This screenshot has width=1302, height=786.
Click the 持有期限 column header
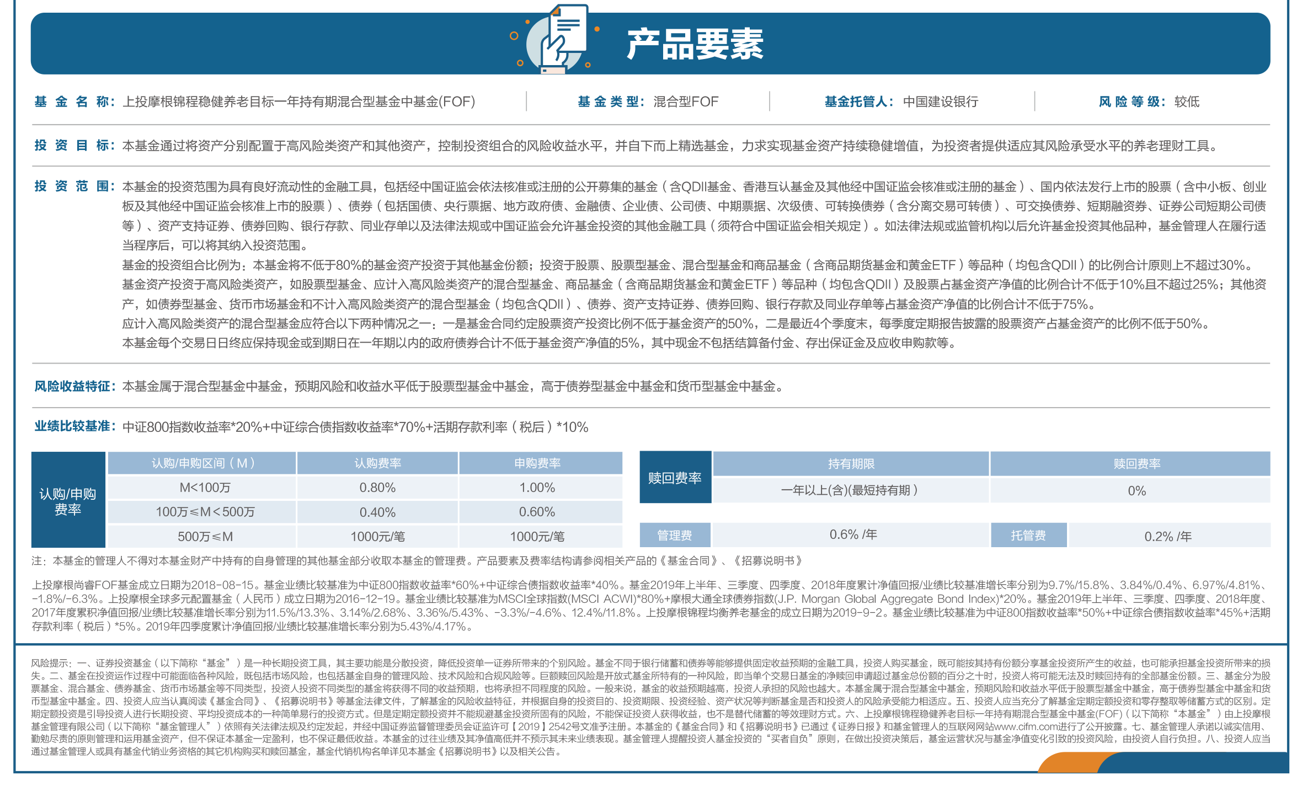tap(851, 464)
